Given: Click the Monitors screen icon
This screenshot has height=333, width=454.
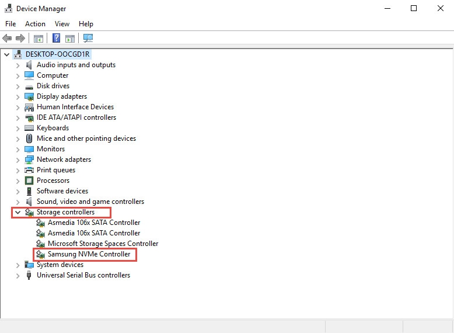Looking at the screenshot, I should pos(29,149).
